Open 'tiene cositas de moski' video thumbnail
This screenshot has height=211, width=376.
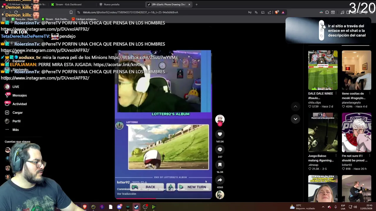(x=356, y=70)
